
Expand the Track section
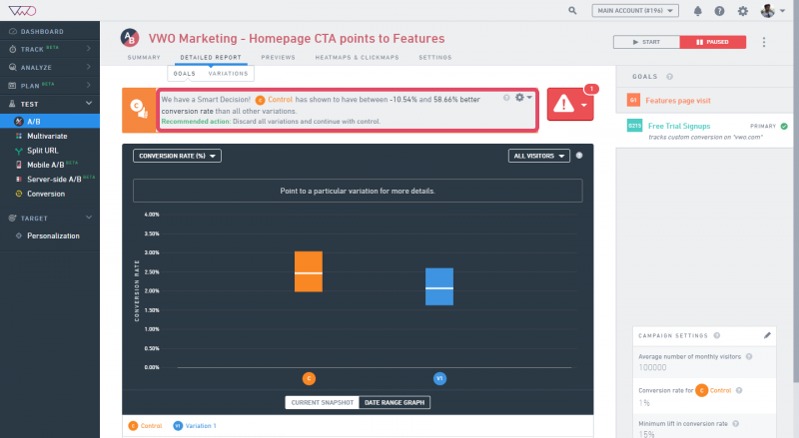[x=49, y=49]
